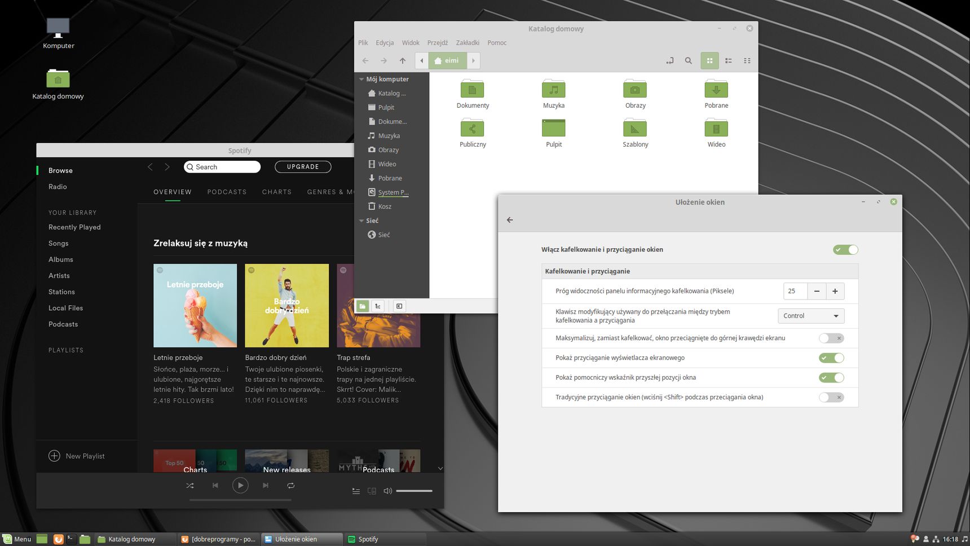The height and width of the screenshot is (546, 970).
Task: Collapse Sieć sidebar section
Action: [361, 221]
